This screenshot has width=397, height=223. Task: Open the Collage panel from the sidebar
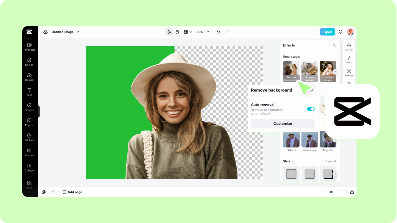click(x=29, y=168)
